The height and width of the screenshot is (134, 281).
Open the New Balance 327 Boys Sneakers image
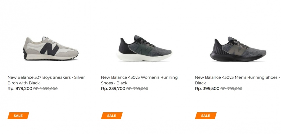(x=51, y=48)
